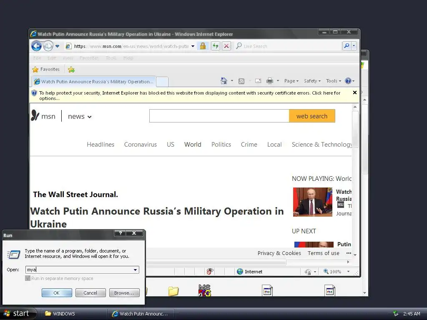Open the Politics news category

click(x=221, y=145)
